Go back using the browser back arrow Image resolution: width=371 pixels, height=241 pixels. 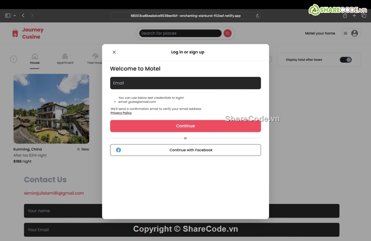point(23,16)
